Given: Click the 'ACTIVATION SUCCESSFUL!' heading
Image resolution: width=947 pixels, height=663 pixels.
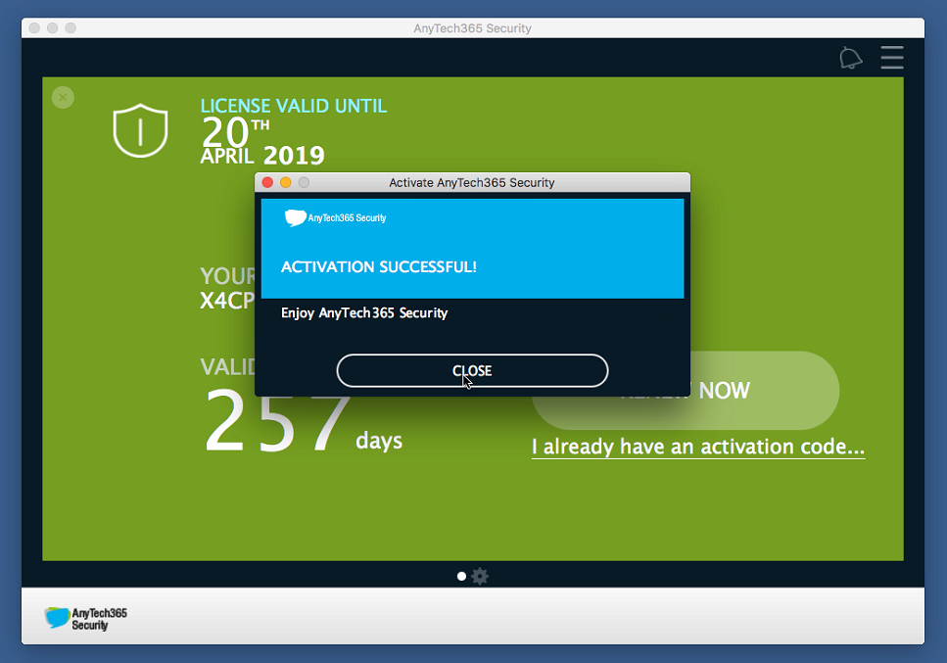Looking at the screenshot, I should 379,267.
